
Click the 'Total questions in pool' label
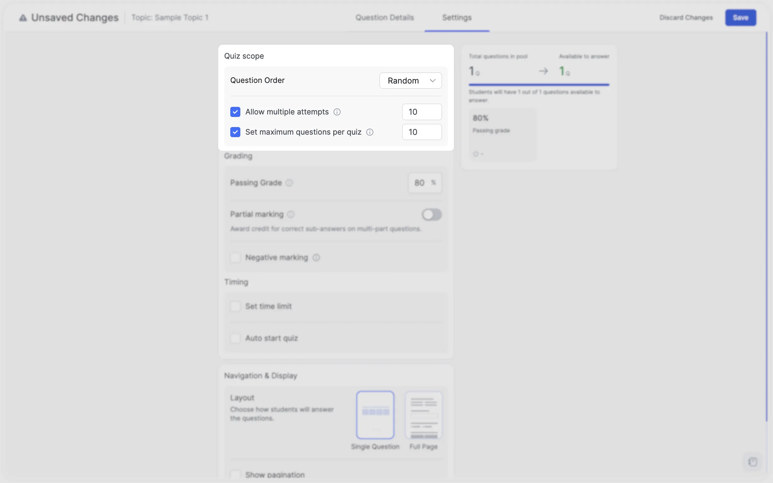tap(498, 56)
